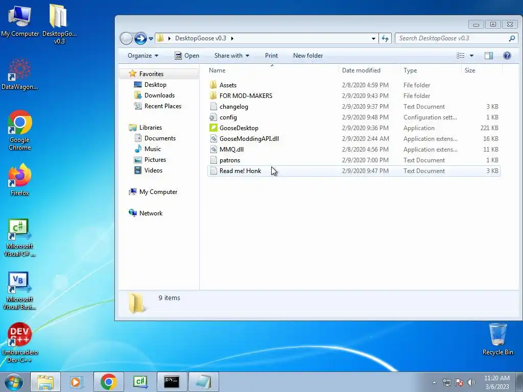Go to Downloads in navigation pane
Image resolution: width=523 pixels, height=392 pixels.
click(159, 95)
